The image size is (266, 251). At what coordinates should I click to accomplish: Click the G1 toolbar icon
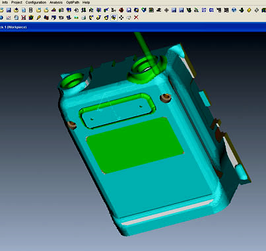211,10
